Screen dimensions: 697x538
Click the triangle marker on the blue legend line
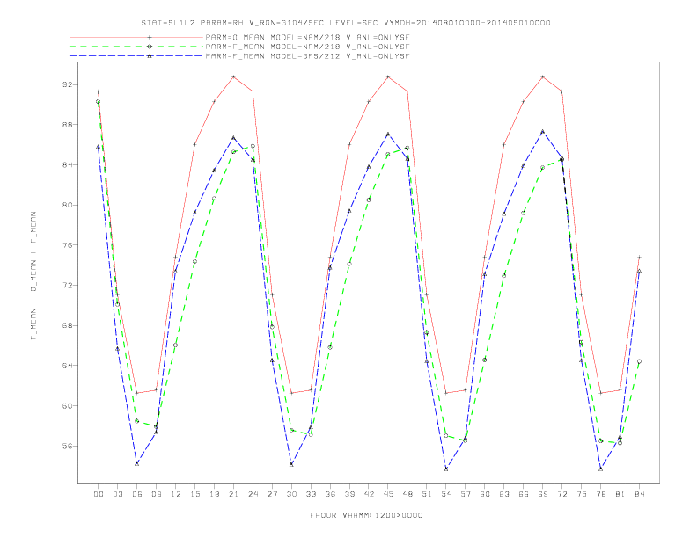pos(150,56)
